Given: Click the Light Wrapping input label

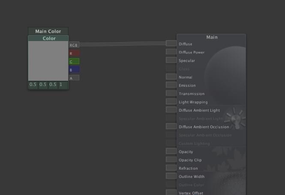Looking at the screenshot, I should coord(193,102).
